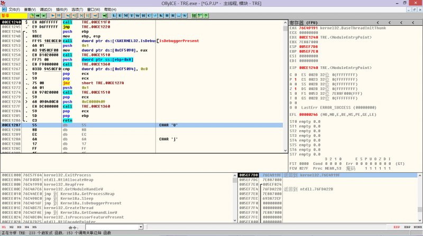Click the EAX register value 76C49191

pyautogui.click(x=308, y=28)
